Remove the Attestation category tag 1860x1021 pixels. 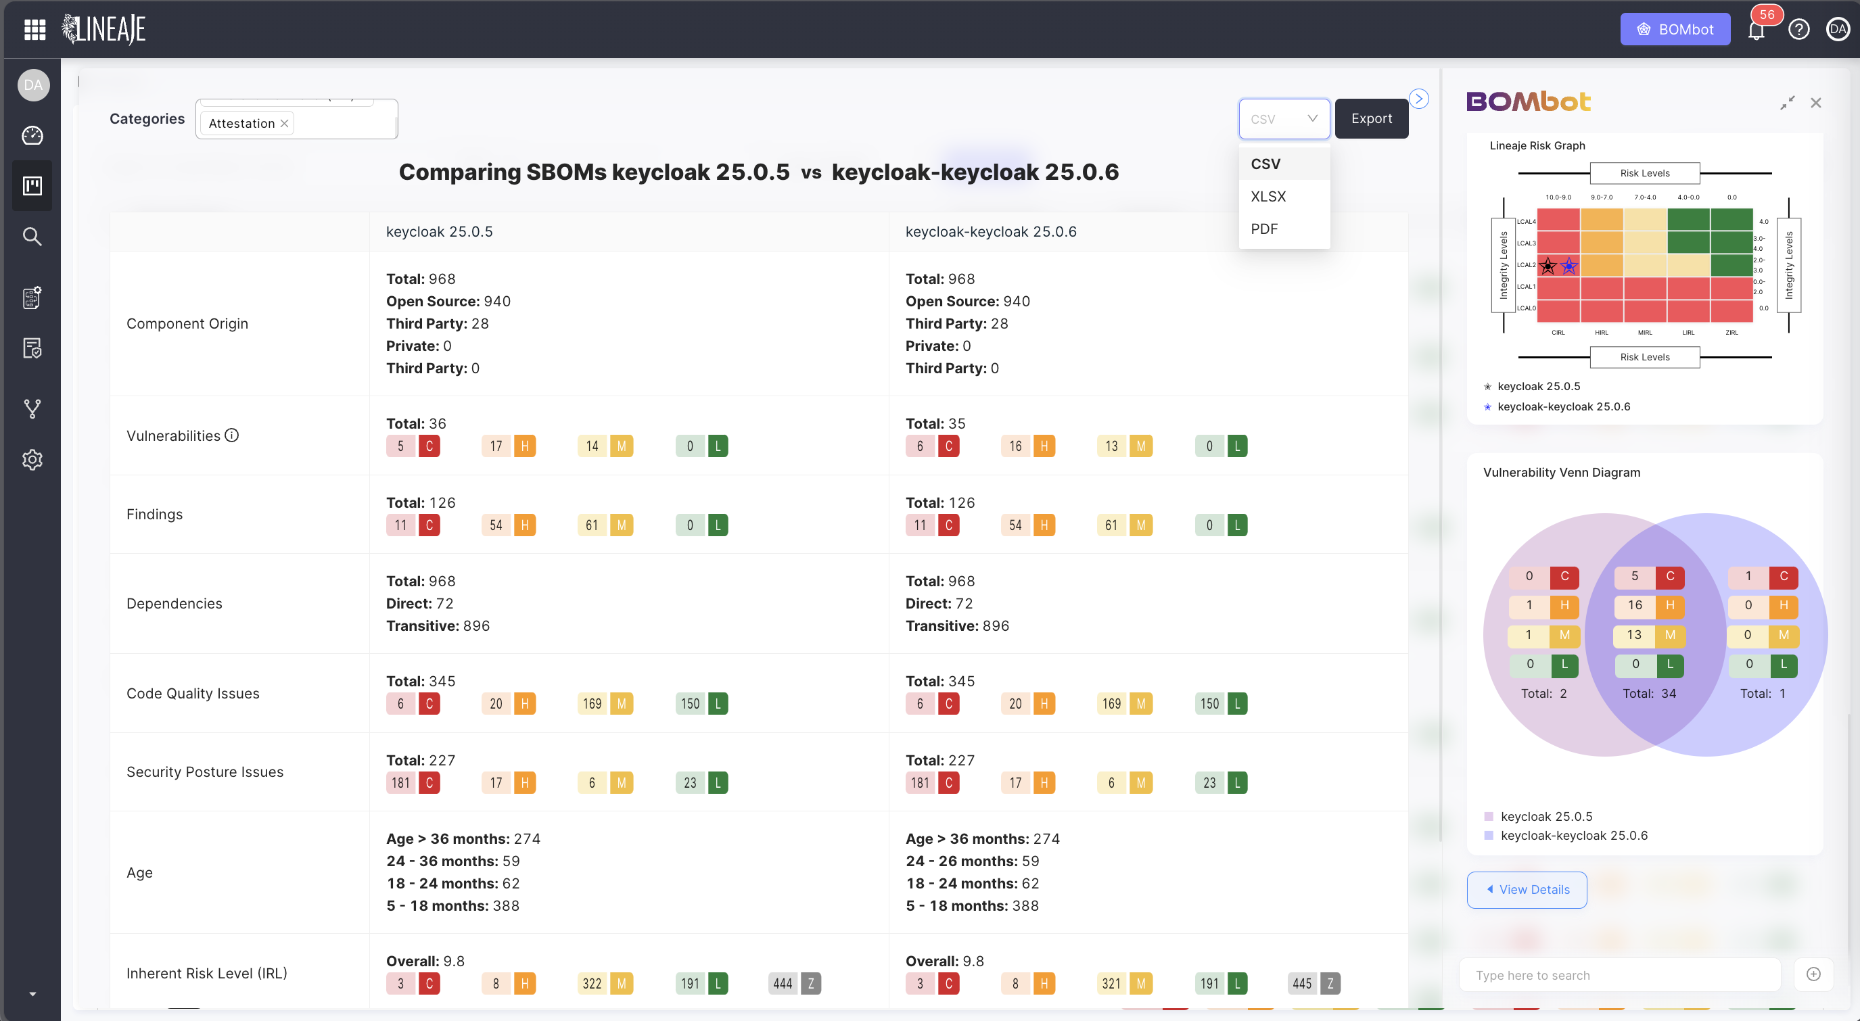point(285,124)
